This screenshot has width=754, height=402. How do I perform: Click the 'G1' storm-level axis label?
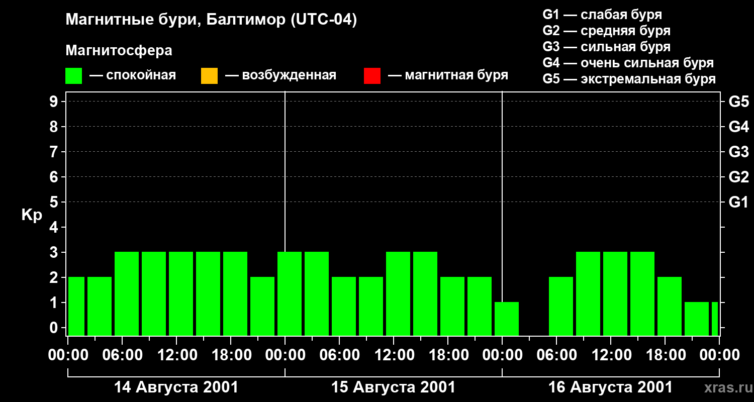[739, 202]
